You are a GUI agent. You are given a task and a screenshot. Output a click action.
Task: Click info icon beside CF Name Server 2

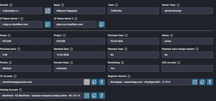76,19
